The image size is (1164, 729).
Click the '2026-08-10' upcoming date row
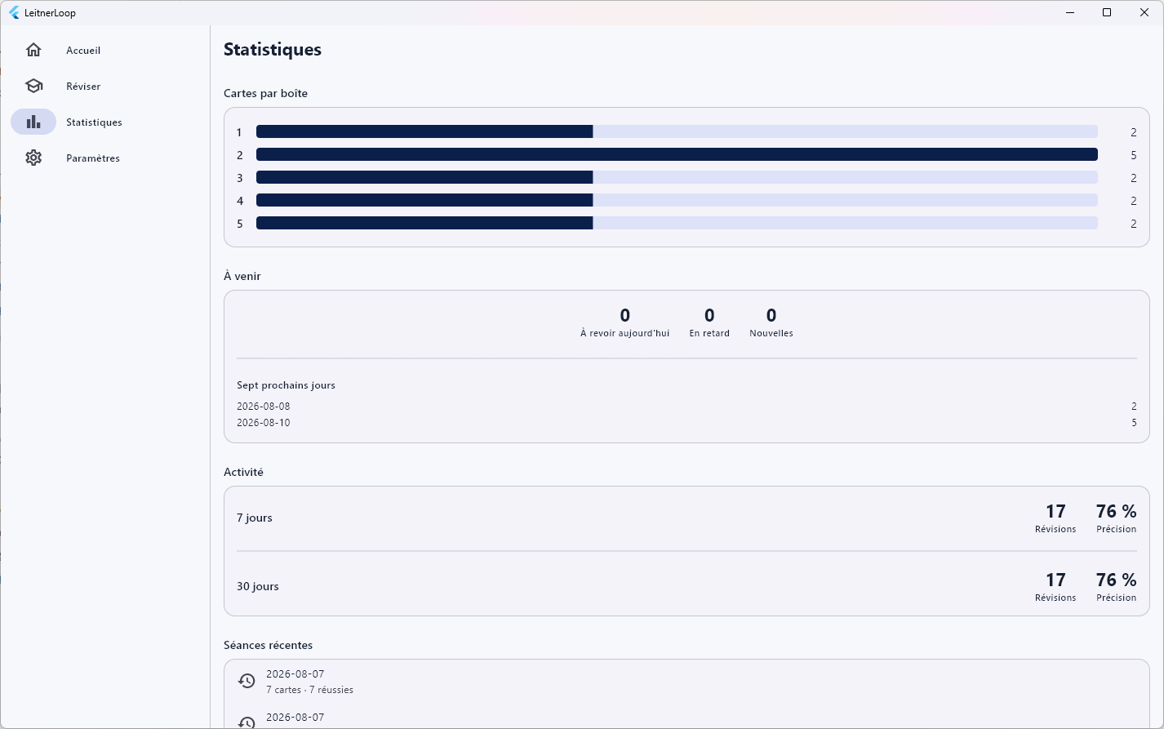(686, 423)
